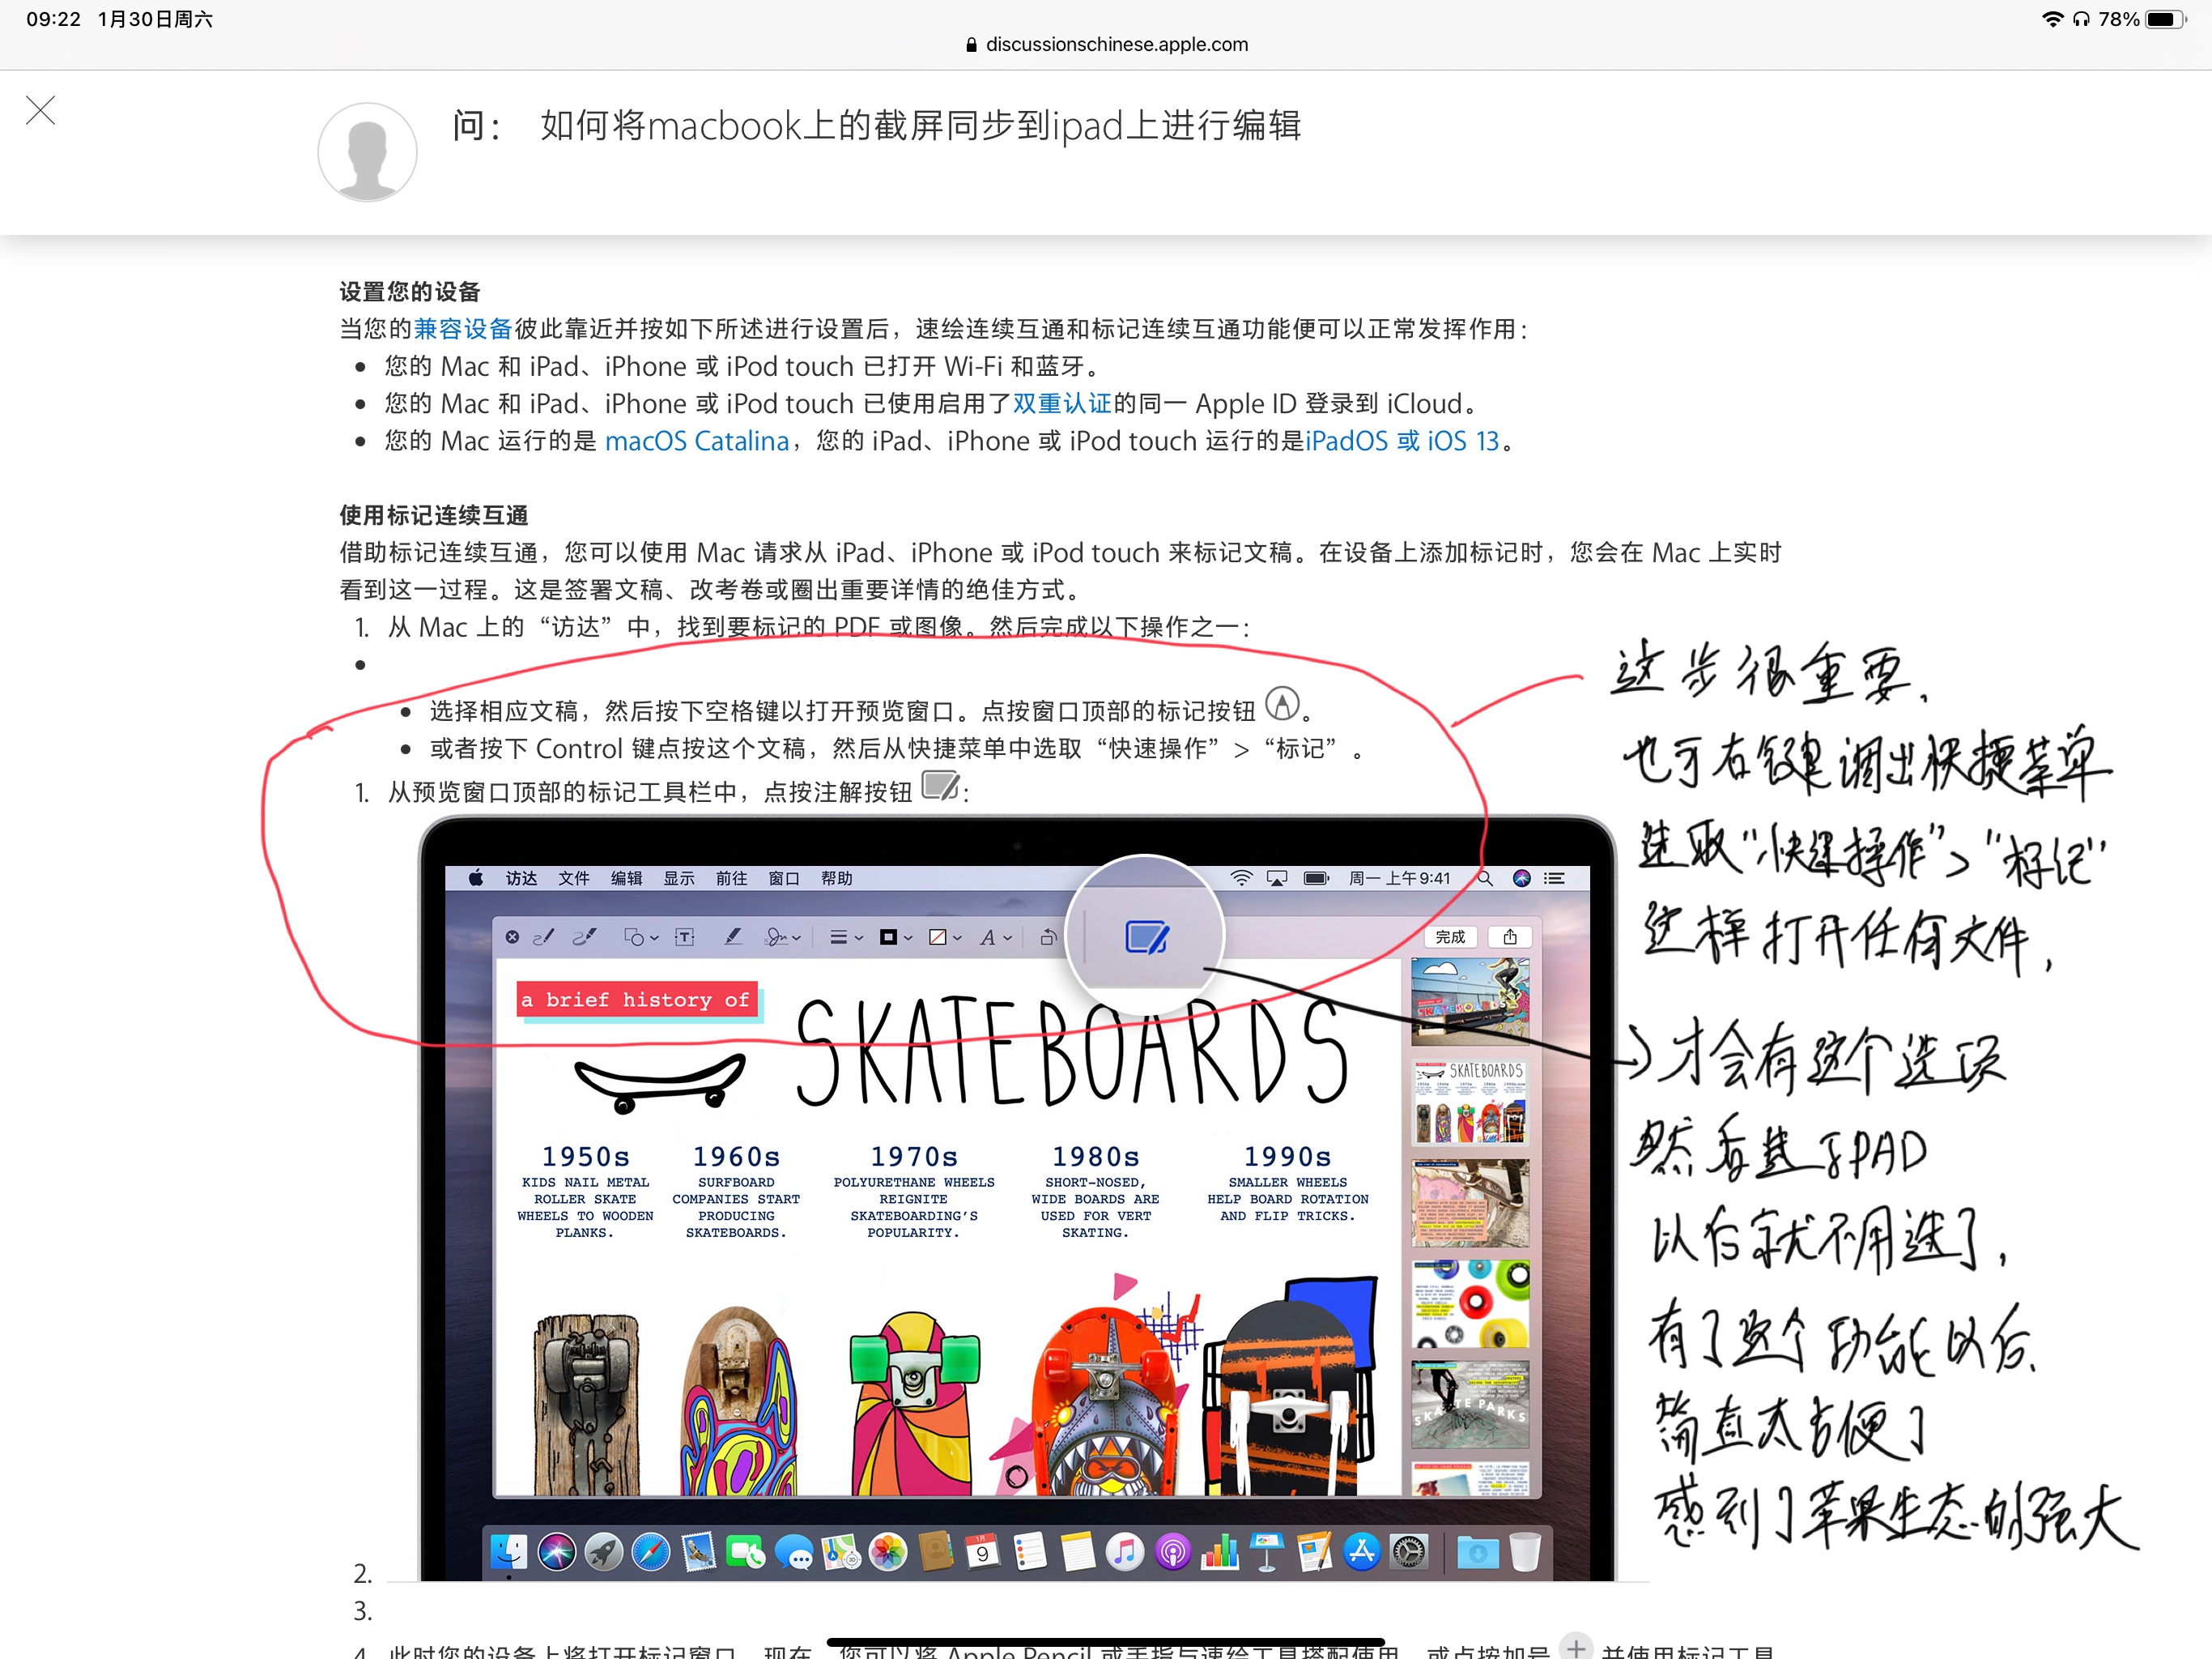Select the Sketch tool in markup toolbar
2212x1659 pixels.
[x=543, y=937]
